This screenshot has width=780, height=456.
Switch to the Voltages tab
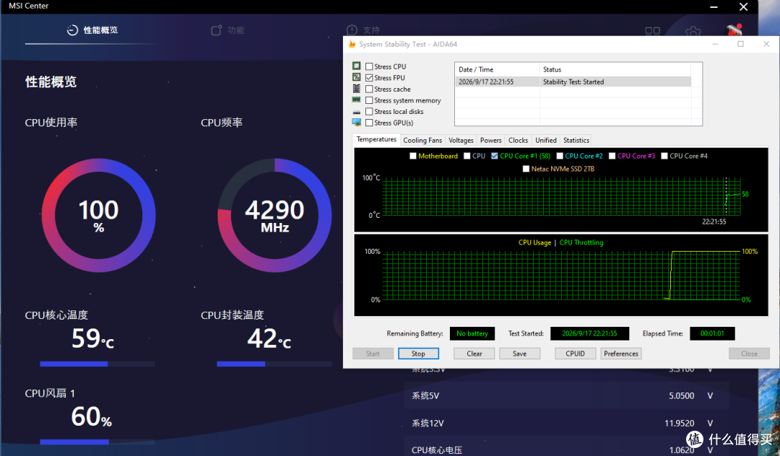point(461,141)
